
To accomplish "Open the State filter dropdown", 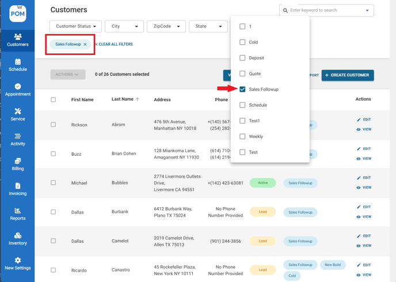I will [208, 26].
